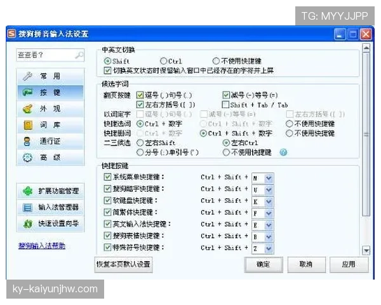Open 搜狗表情快捷键 letter dropdown (B)
The image size is (381, 305).
[269, 237]
